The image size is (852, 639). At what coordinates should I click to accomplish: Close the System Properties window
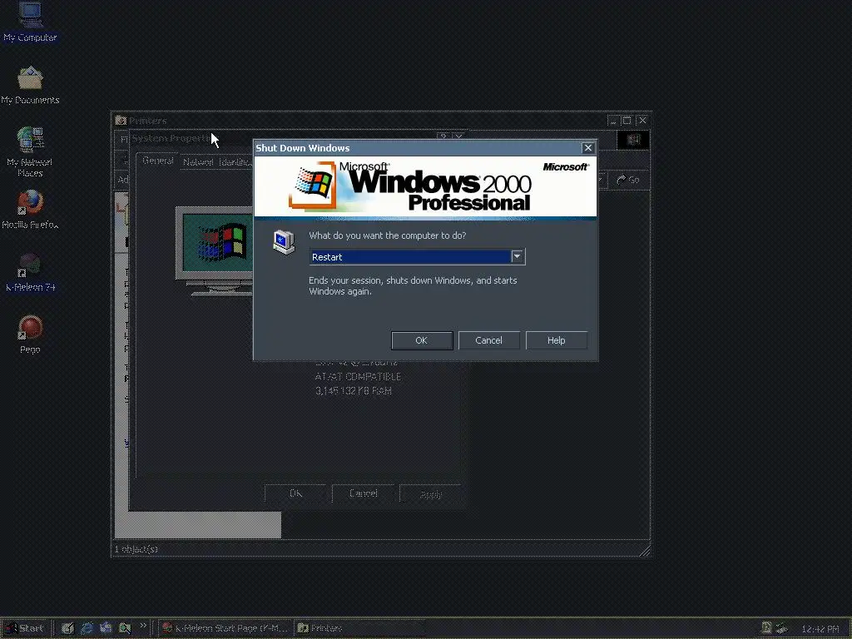458,136
